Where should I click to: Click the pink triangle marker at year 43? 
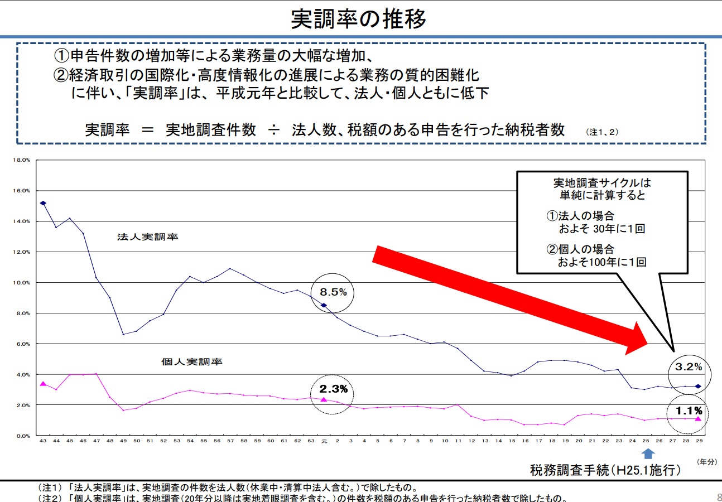tap(43, 384)
